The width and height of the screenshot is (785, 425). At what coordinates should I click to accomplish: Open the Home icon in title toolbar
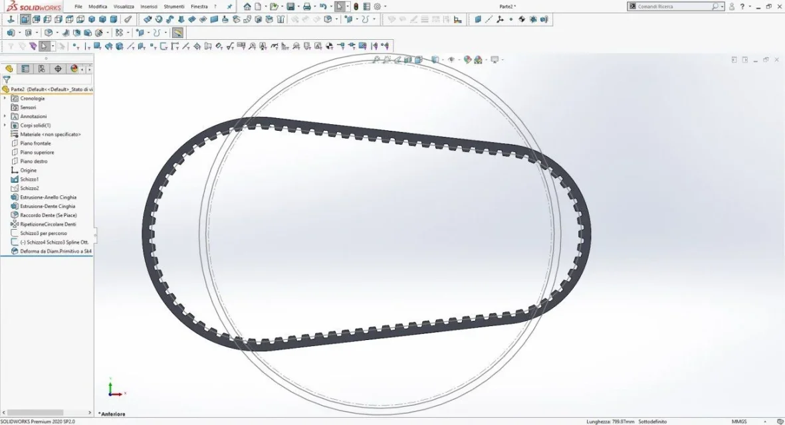(247, 7)
